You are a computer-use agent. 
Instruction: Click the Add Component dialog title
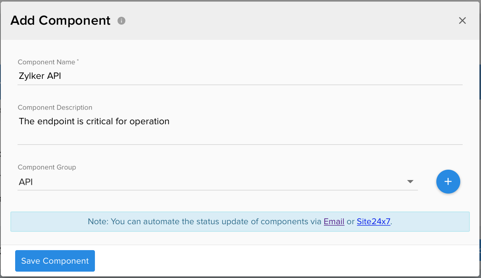[x=60, y=20]
